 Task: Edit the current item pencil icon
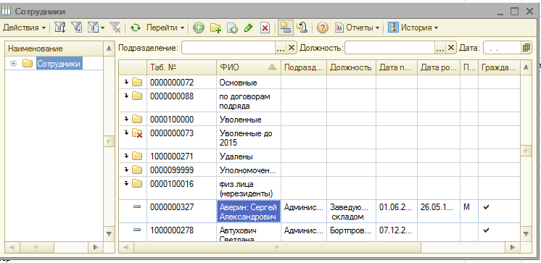(249, 28)
